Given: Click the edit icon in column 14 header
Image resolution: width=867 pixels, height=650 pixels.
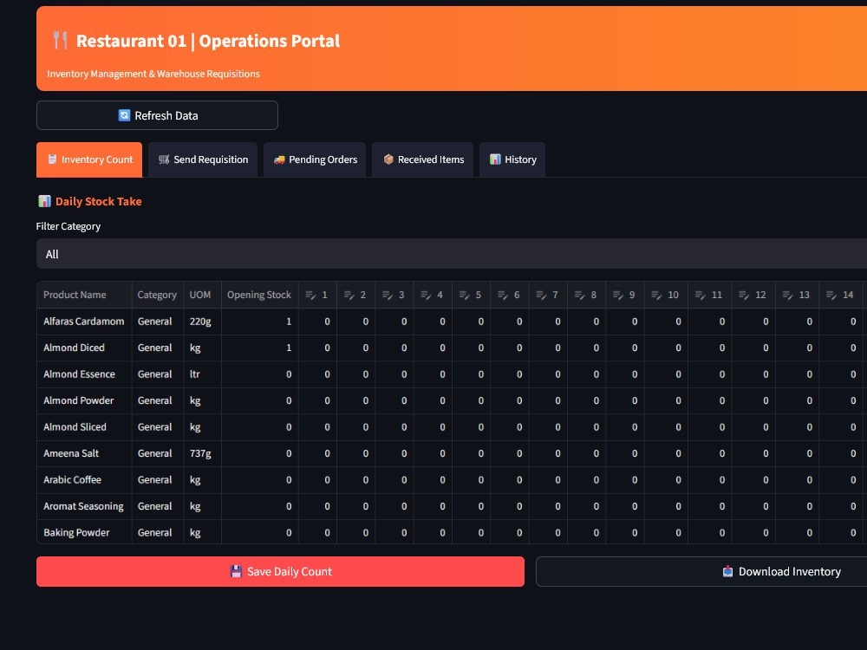Looking at the screenshot, I should (831, 296).
